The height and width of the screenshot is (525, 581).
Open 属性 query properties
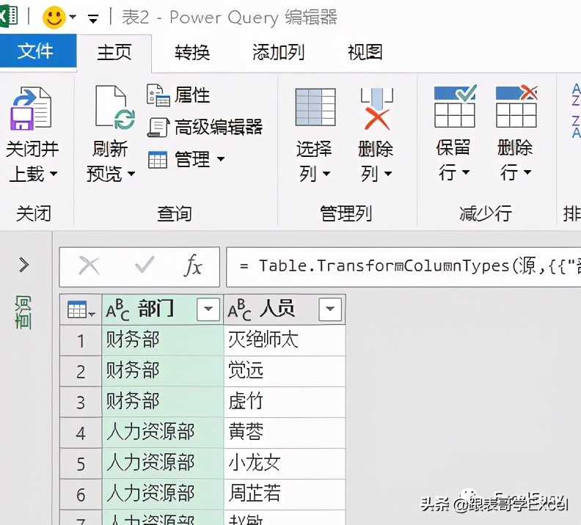[x=192, y=95]
